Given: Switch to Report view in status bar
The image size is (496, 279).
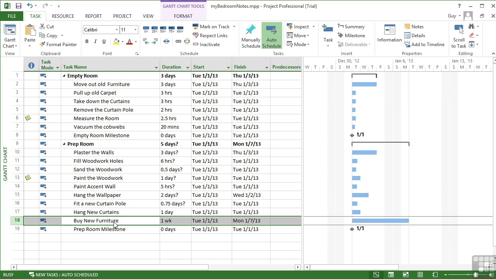Looking at the screenshot, I should coord(435,275).
